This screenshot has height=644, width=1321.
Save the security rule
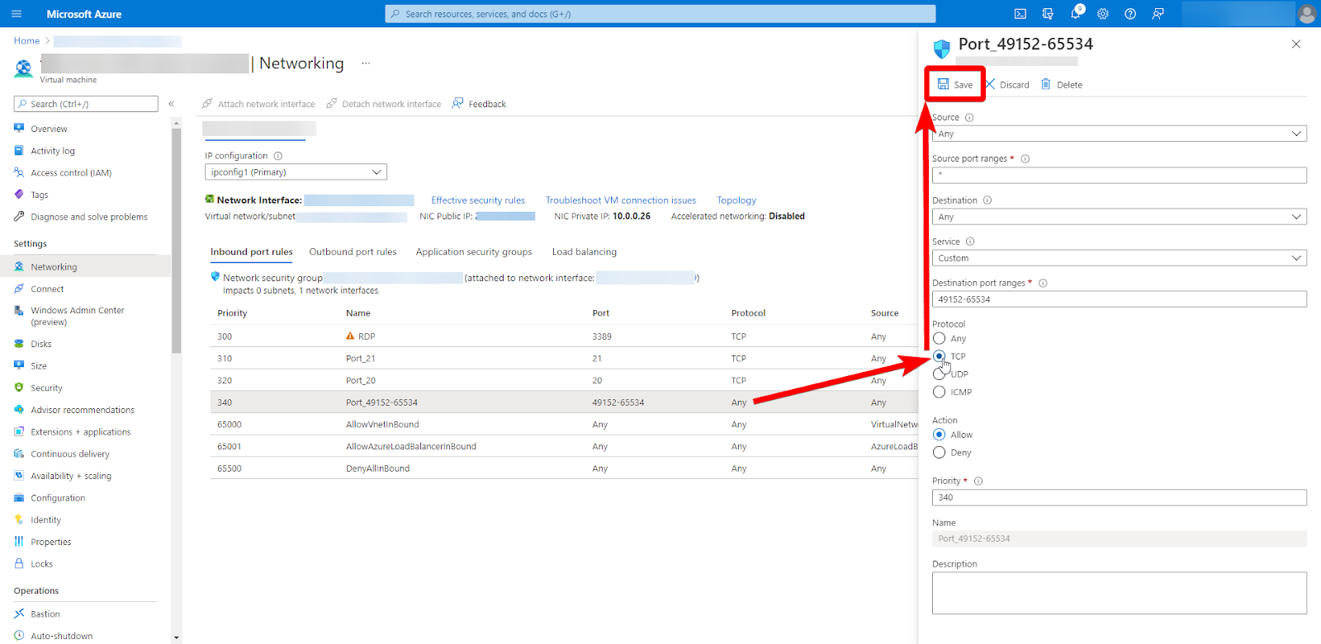955,85
